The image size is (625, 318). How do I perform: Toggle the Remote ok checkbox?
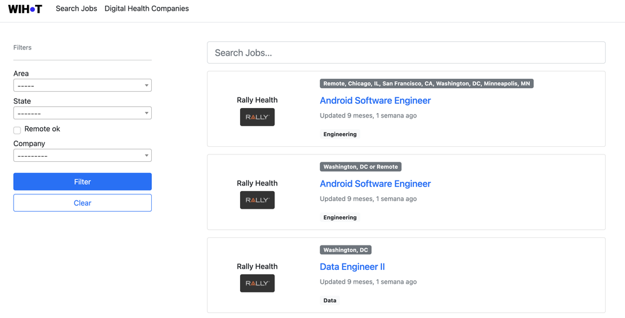tap(17, 130)
